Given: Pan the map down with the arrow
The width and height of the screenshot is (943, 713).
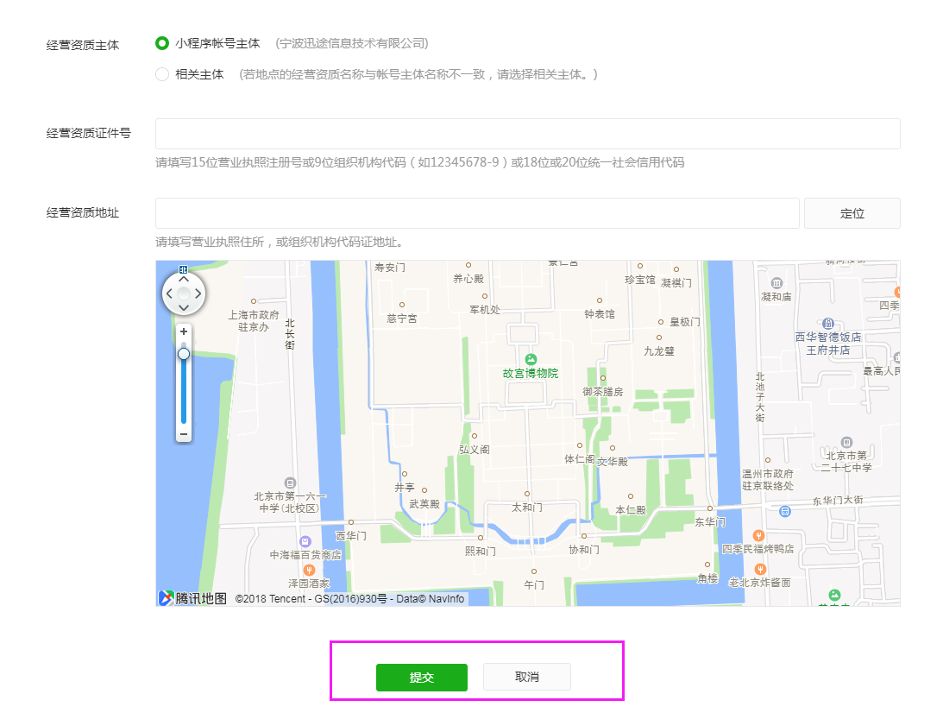Looking at the screenshot, I should point(184,309).
